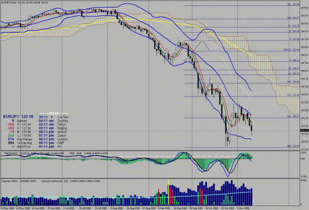Select the black triangle drawing on the chart
The image size is (309, 210).
[197, 50]
